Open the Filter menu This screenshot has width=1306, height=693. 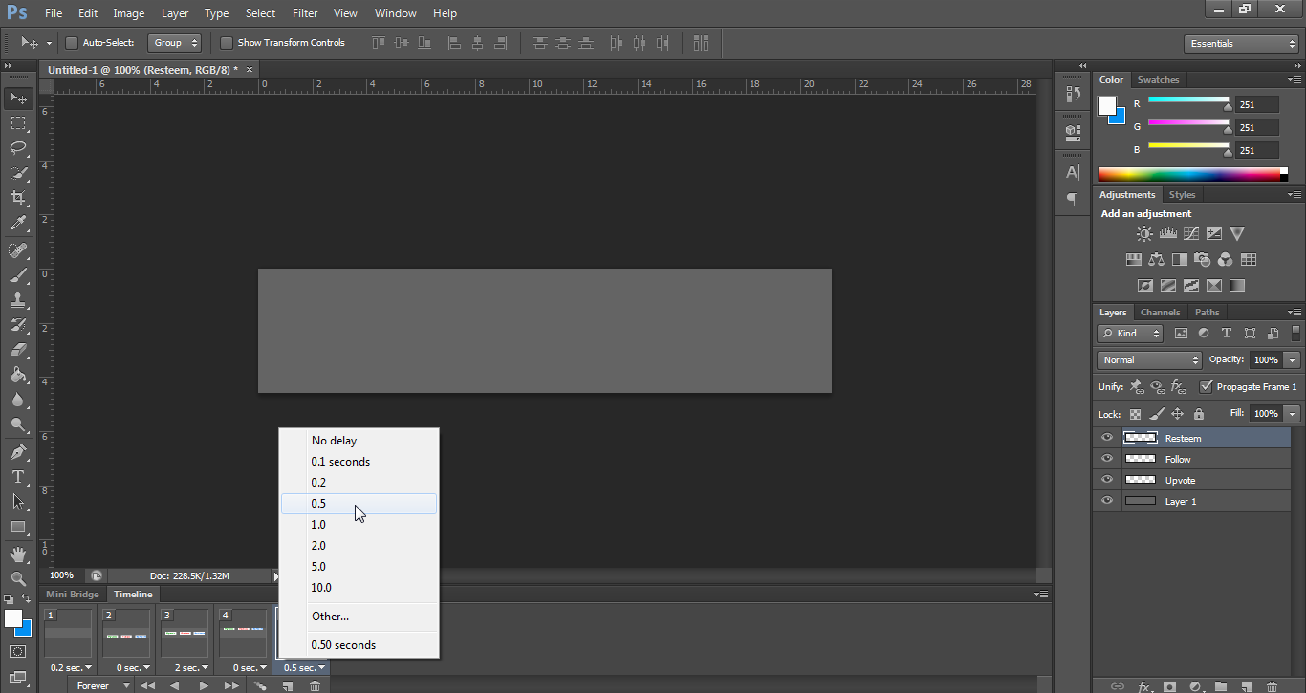tap(305, 13)
